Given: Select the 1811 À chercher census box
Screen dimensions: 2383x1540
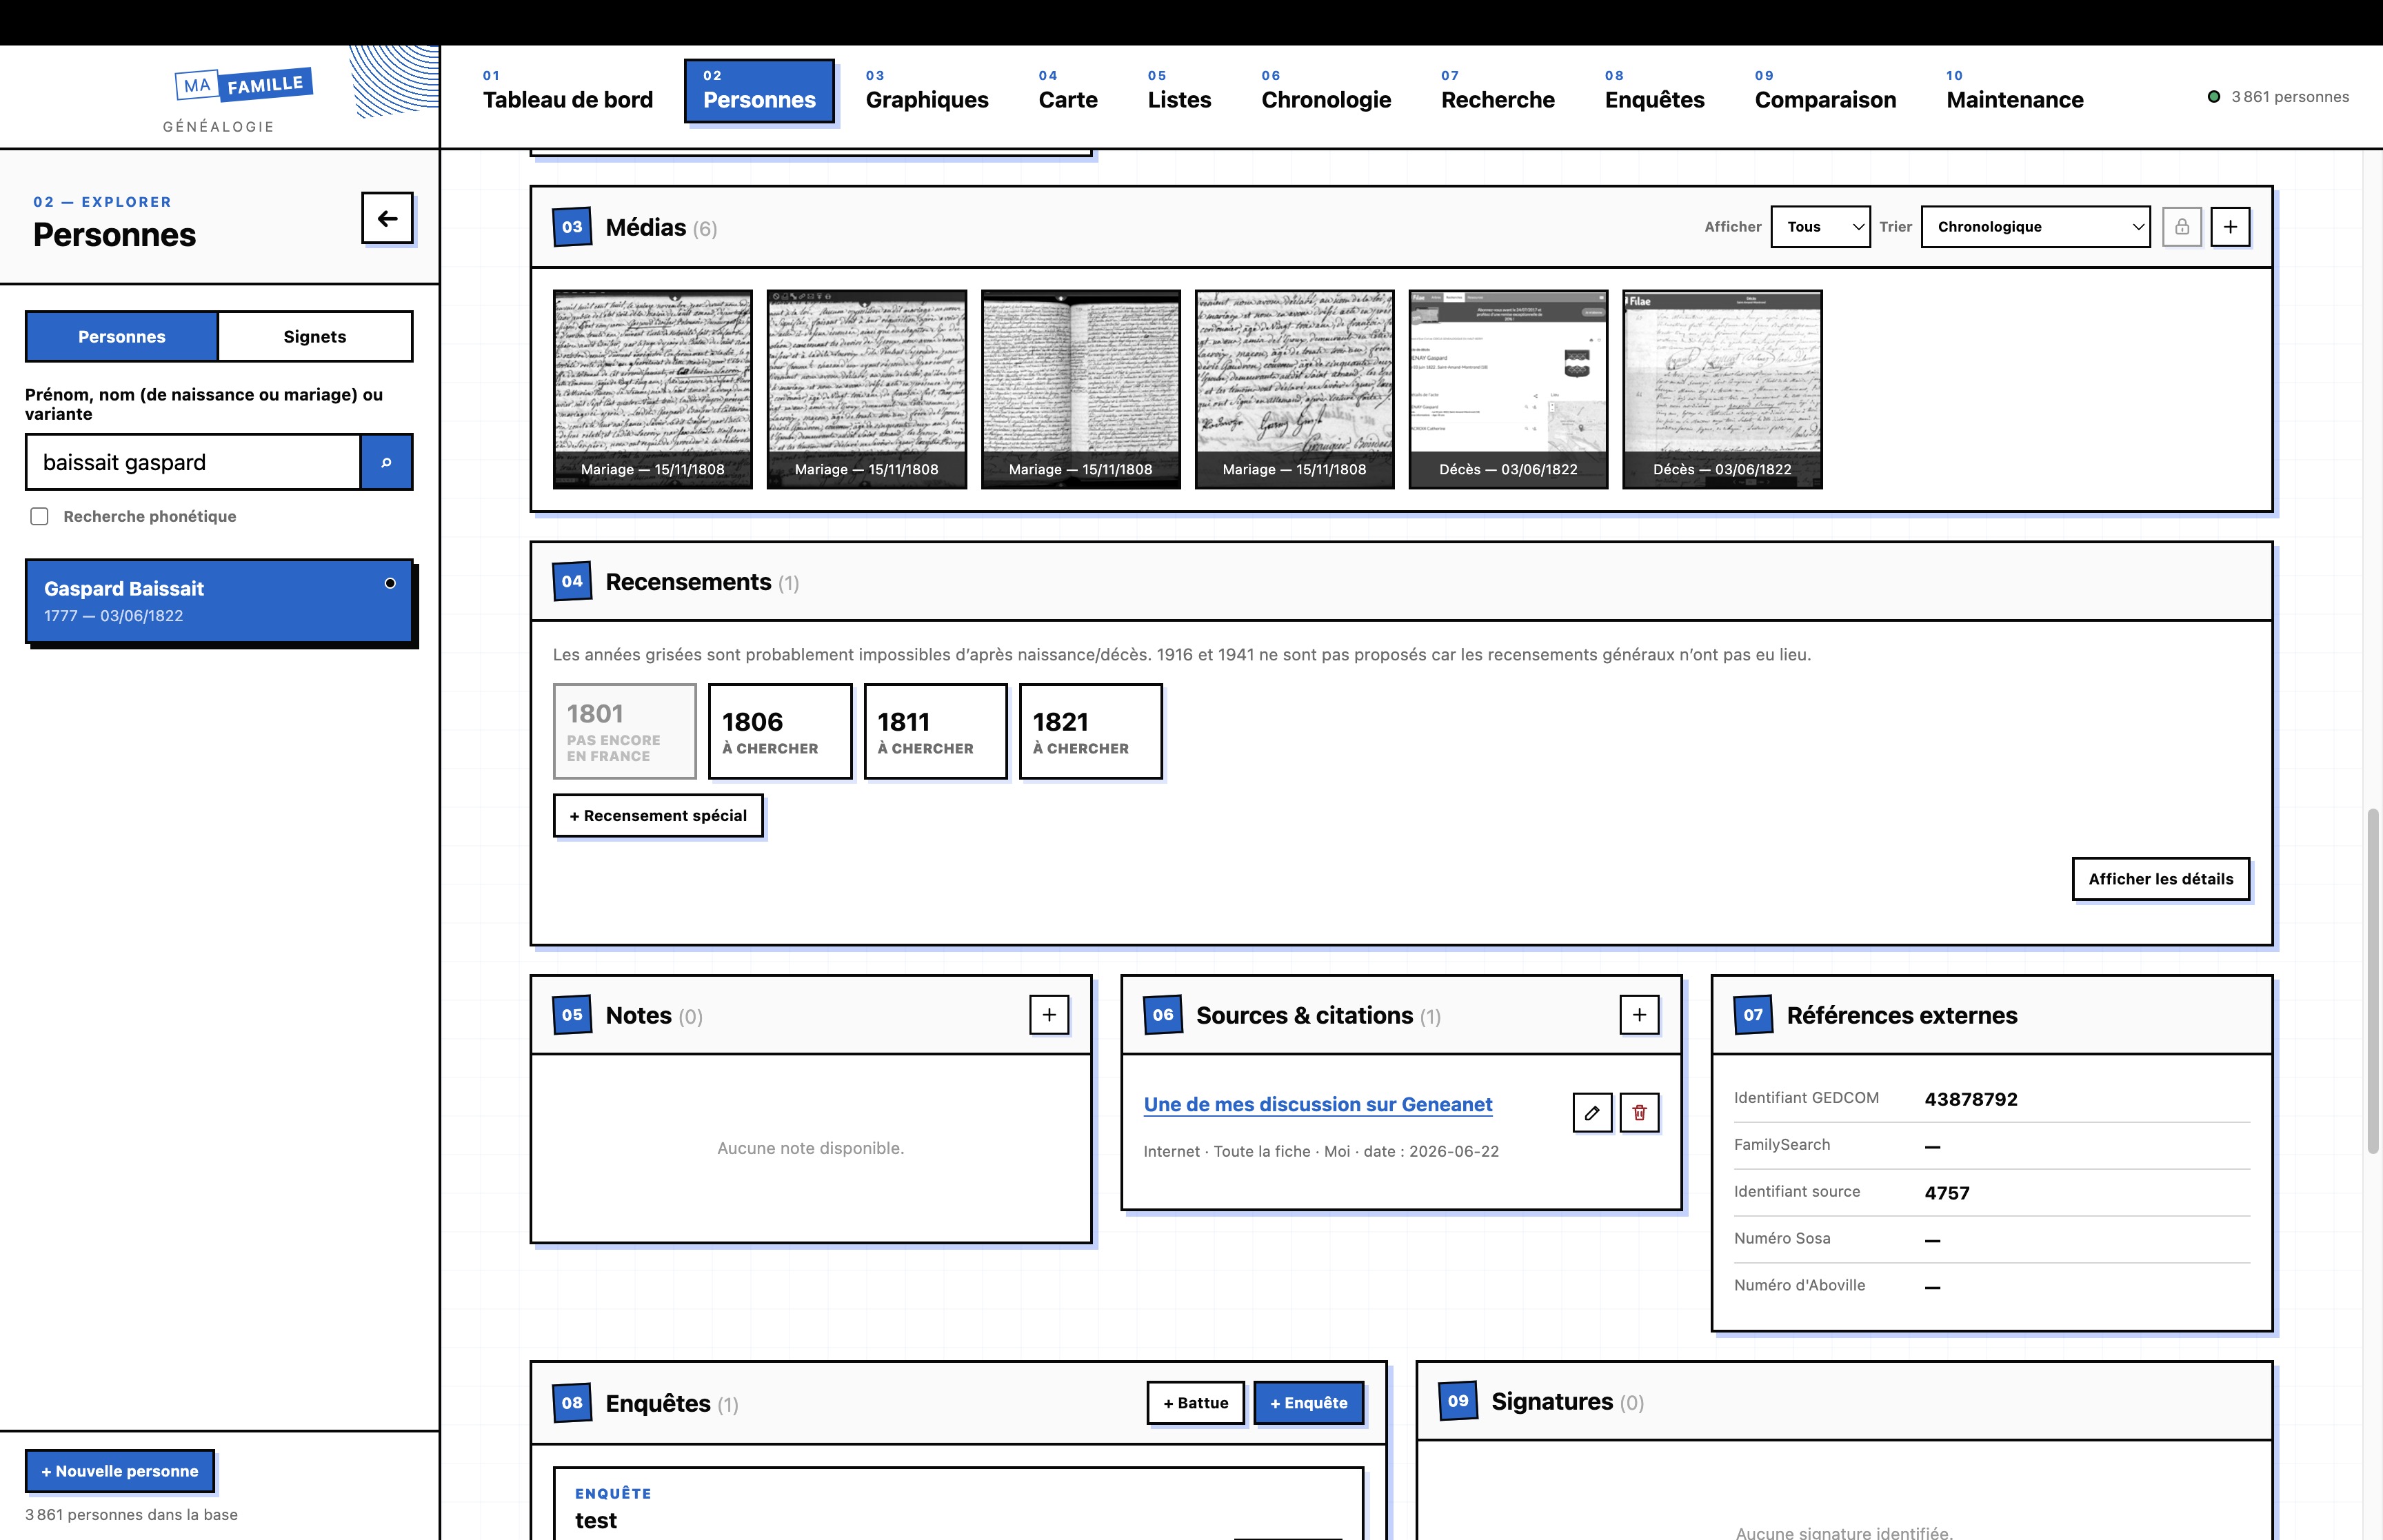Looking at the screenshot, I should pyautogui.click(x=935, y=731).
